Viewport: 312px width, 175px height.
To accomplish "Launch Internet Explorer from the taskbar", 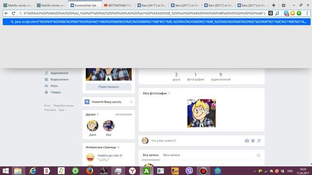I will tap(33, 171).
